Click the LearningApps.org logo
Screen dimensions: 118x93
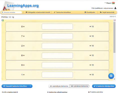pyautogui.click(x=21, y=6)
